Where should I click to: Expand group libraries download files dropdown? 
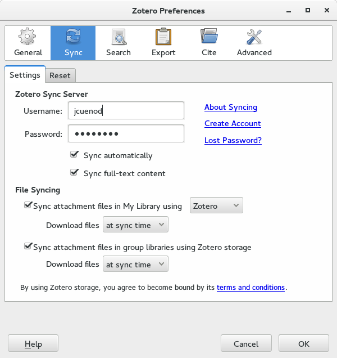pos(135,264)
